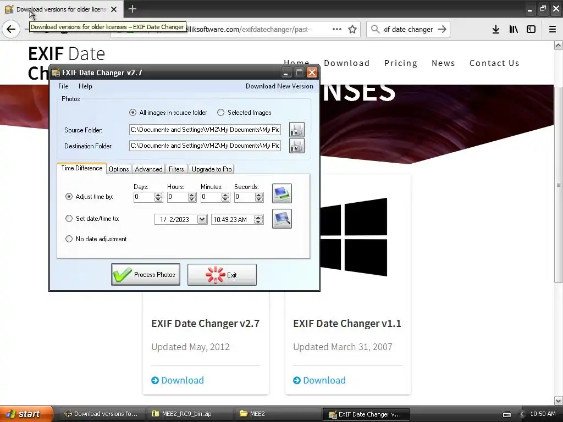Download EXIF Date Changer v2.7

point(178,380)
